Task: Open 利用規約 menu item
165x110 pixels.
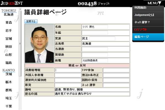Action: click(x=148, y=8)
